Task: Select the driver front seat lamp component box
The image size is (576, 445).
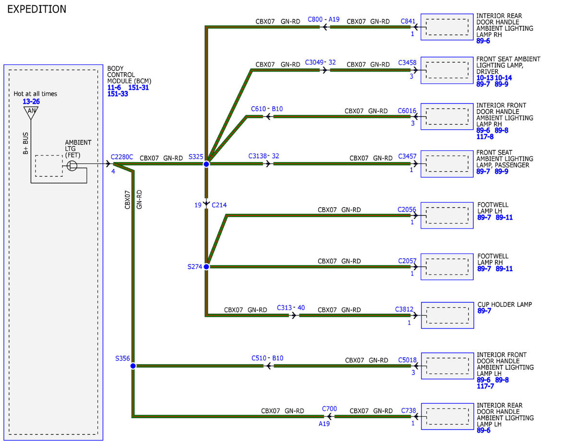Action: tap(447, 70)
